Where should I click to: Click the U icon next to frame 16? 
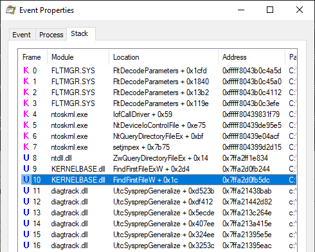pyautogui.click(x=26, y=245)
